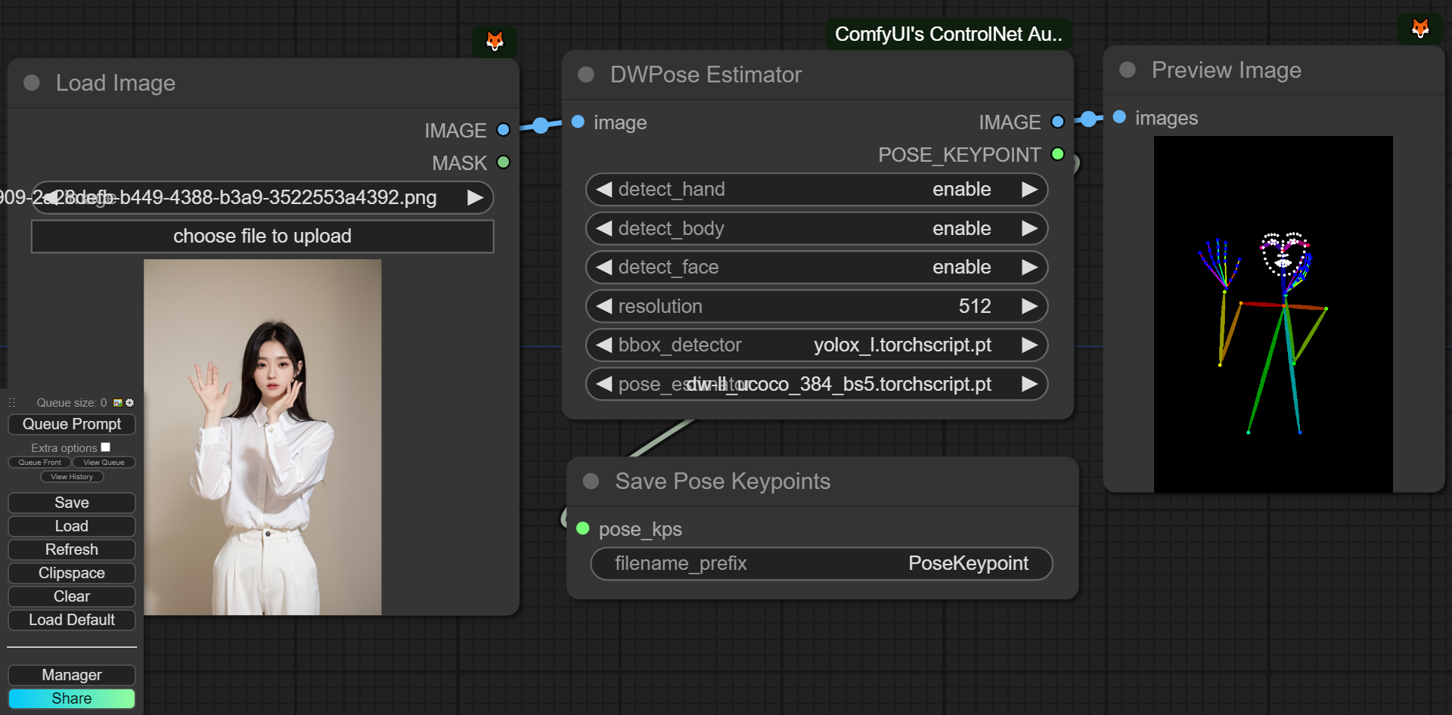The width and height of the screenshot is (1452, 715).
Task: Open the pose_estimator model dropdown
Action: click(817, 385)
